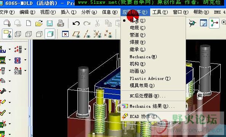Choose 动画(A) animation application
The width and height of the screenshot is (226, 137).
pyautogui.click(x=153, y=71)
